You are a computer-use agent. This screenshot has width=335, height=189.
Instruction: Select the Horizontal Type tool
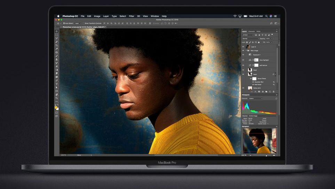pos(57,84)
